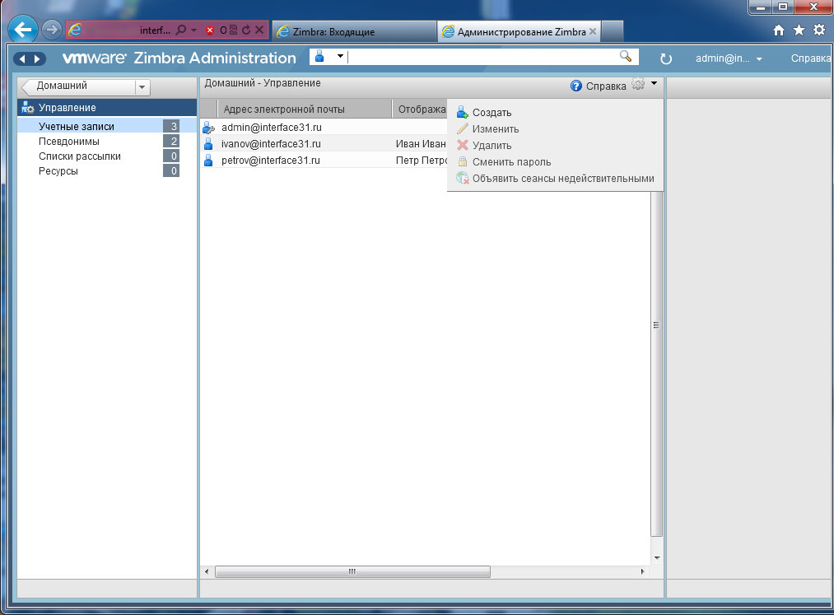The image size is (834, 615).
Task: Click the browser Back arrow button
Action: tap(23, 30)
